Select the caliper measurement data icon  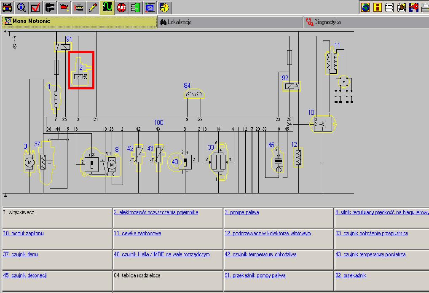[x=50, y=8]
